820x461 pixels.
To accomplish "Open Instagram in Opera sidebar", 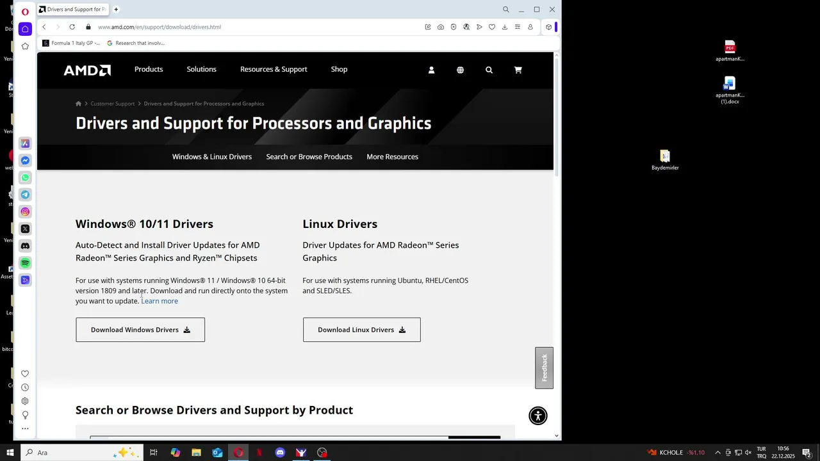I will (25, 212).
